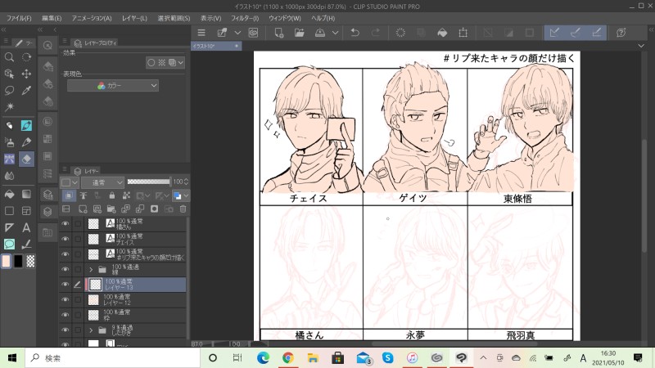Click the Undo arrow in the command bar

355,33
